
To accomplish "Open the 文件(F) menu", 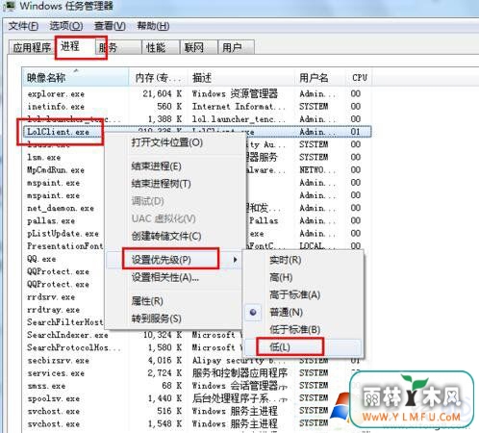I will 23,26.
